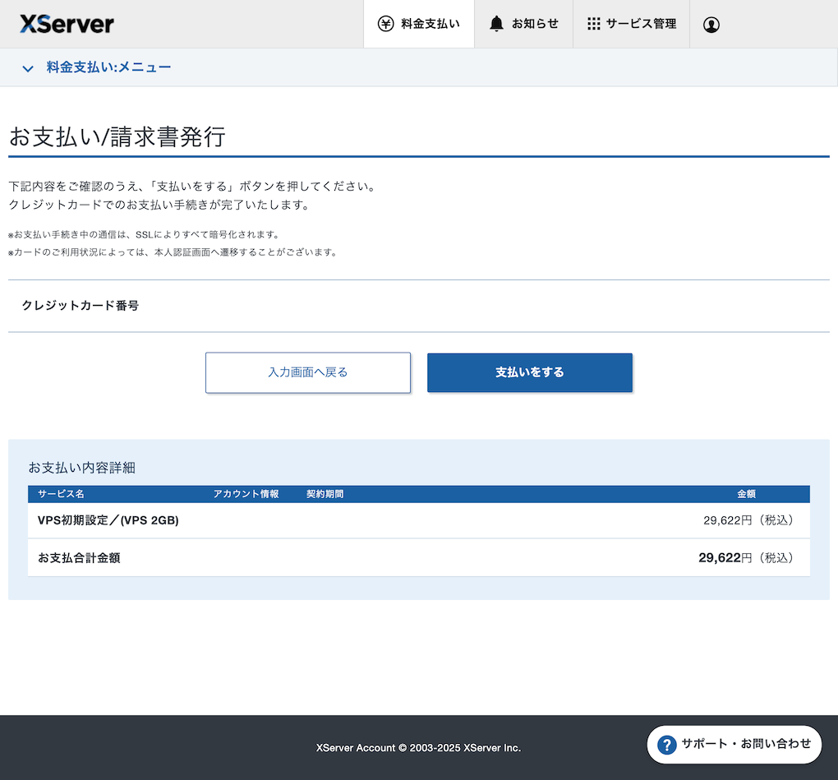Image resolution: width=838 pixels, height=780 pixels.
Task: Expand the menu using the chevron arrow
Action: click(x=29, y=68)
